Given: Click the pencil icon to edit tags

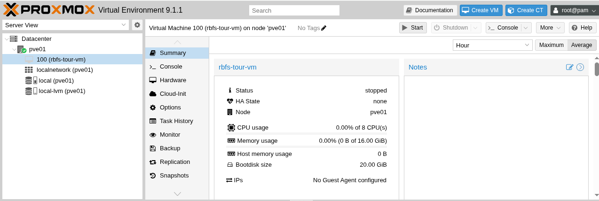Looking at the screenshot, I should (x=324, y=28).
